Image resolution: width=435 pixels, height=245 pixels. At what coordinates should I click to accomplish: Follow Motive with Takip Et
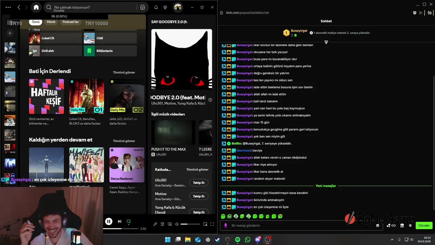199,196
